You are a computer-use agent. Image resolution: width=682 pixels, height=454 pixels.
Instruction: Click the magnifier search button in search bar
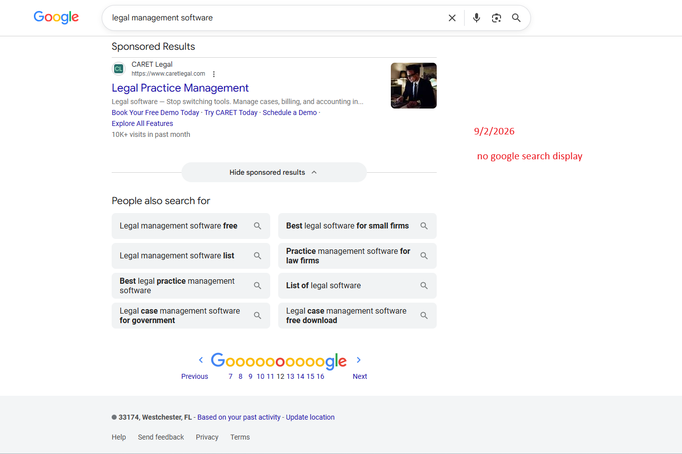tap(516, 18)
